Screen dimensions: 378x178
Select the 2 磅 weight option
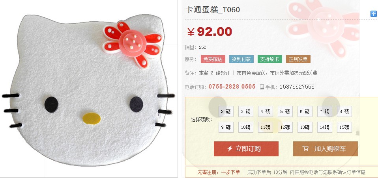[x=226, y=111]
